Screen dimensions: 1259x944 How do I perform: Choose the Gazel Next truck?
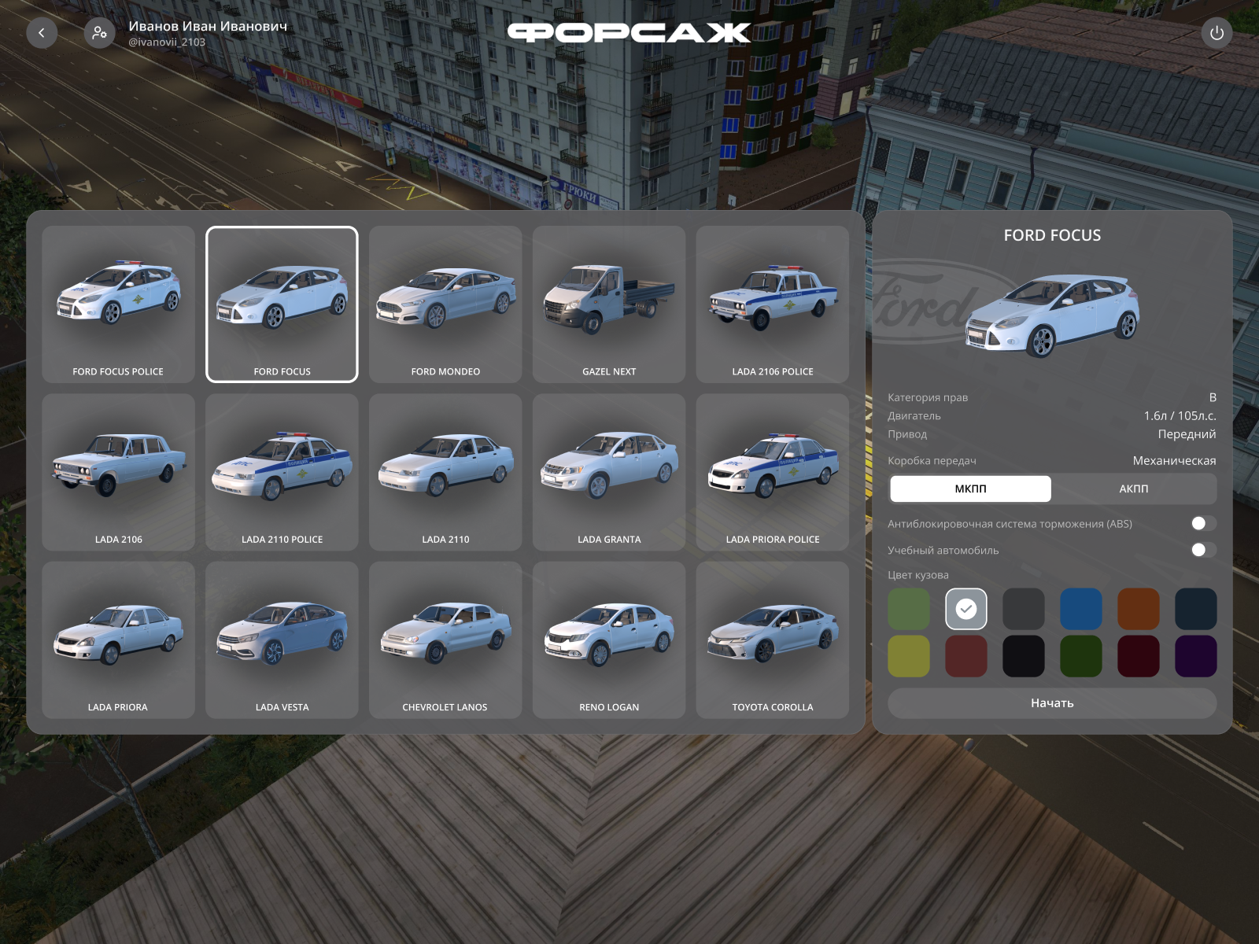(x=608, y=304)
